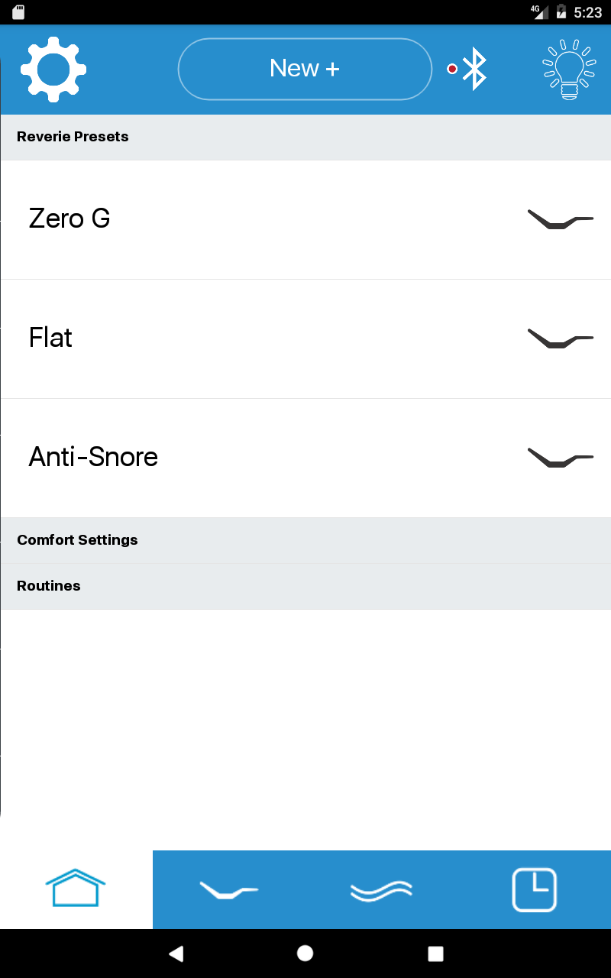
Task: Tap the bed position icon beside Anti-Snore
Action: 560,458
